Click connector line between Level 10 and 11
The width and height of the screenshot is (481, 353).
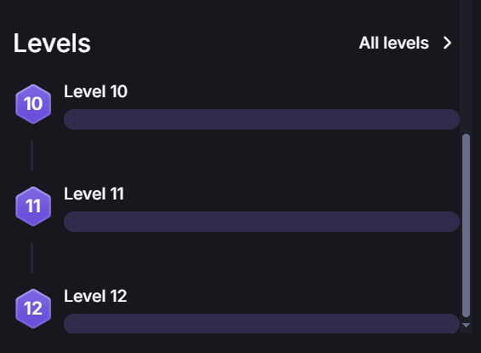(x=31, y=155)
